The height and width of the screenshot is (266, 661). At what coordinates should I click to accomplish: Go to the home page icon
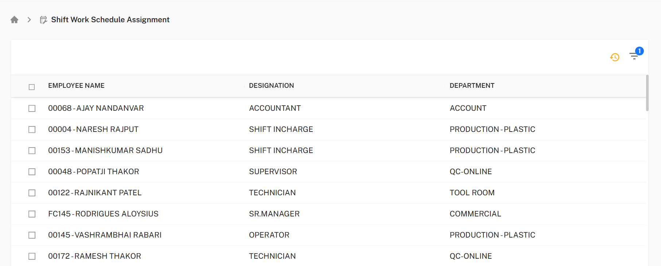coord(15,20)
